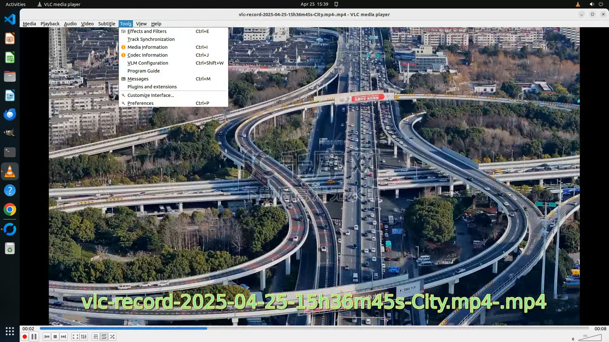609x342 pixels.
Task: Open Google Chrome from the dock
Action: [10, 210]
